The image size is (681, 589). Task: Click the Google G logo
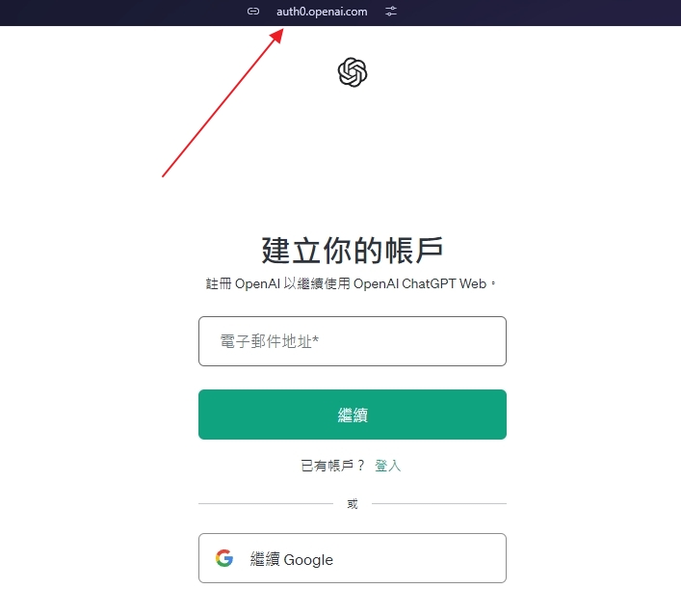tap(224, 558)
